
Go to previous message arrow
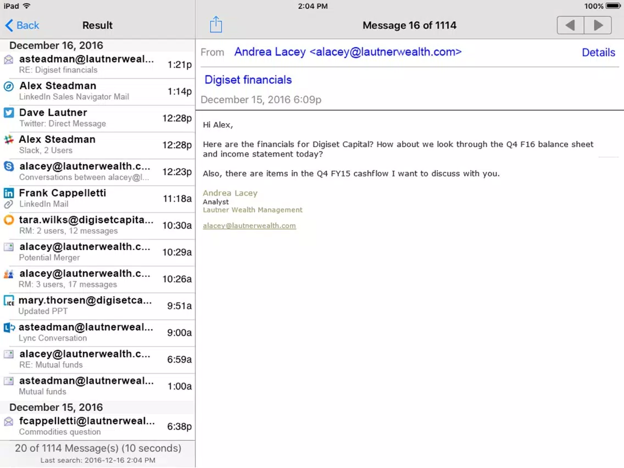570,25
